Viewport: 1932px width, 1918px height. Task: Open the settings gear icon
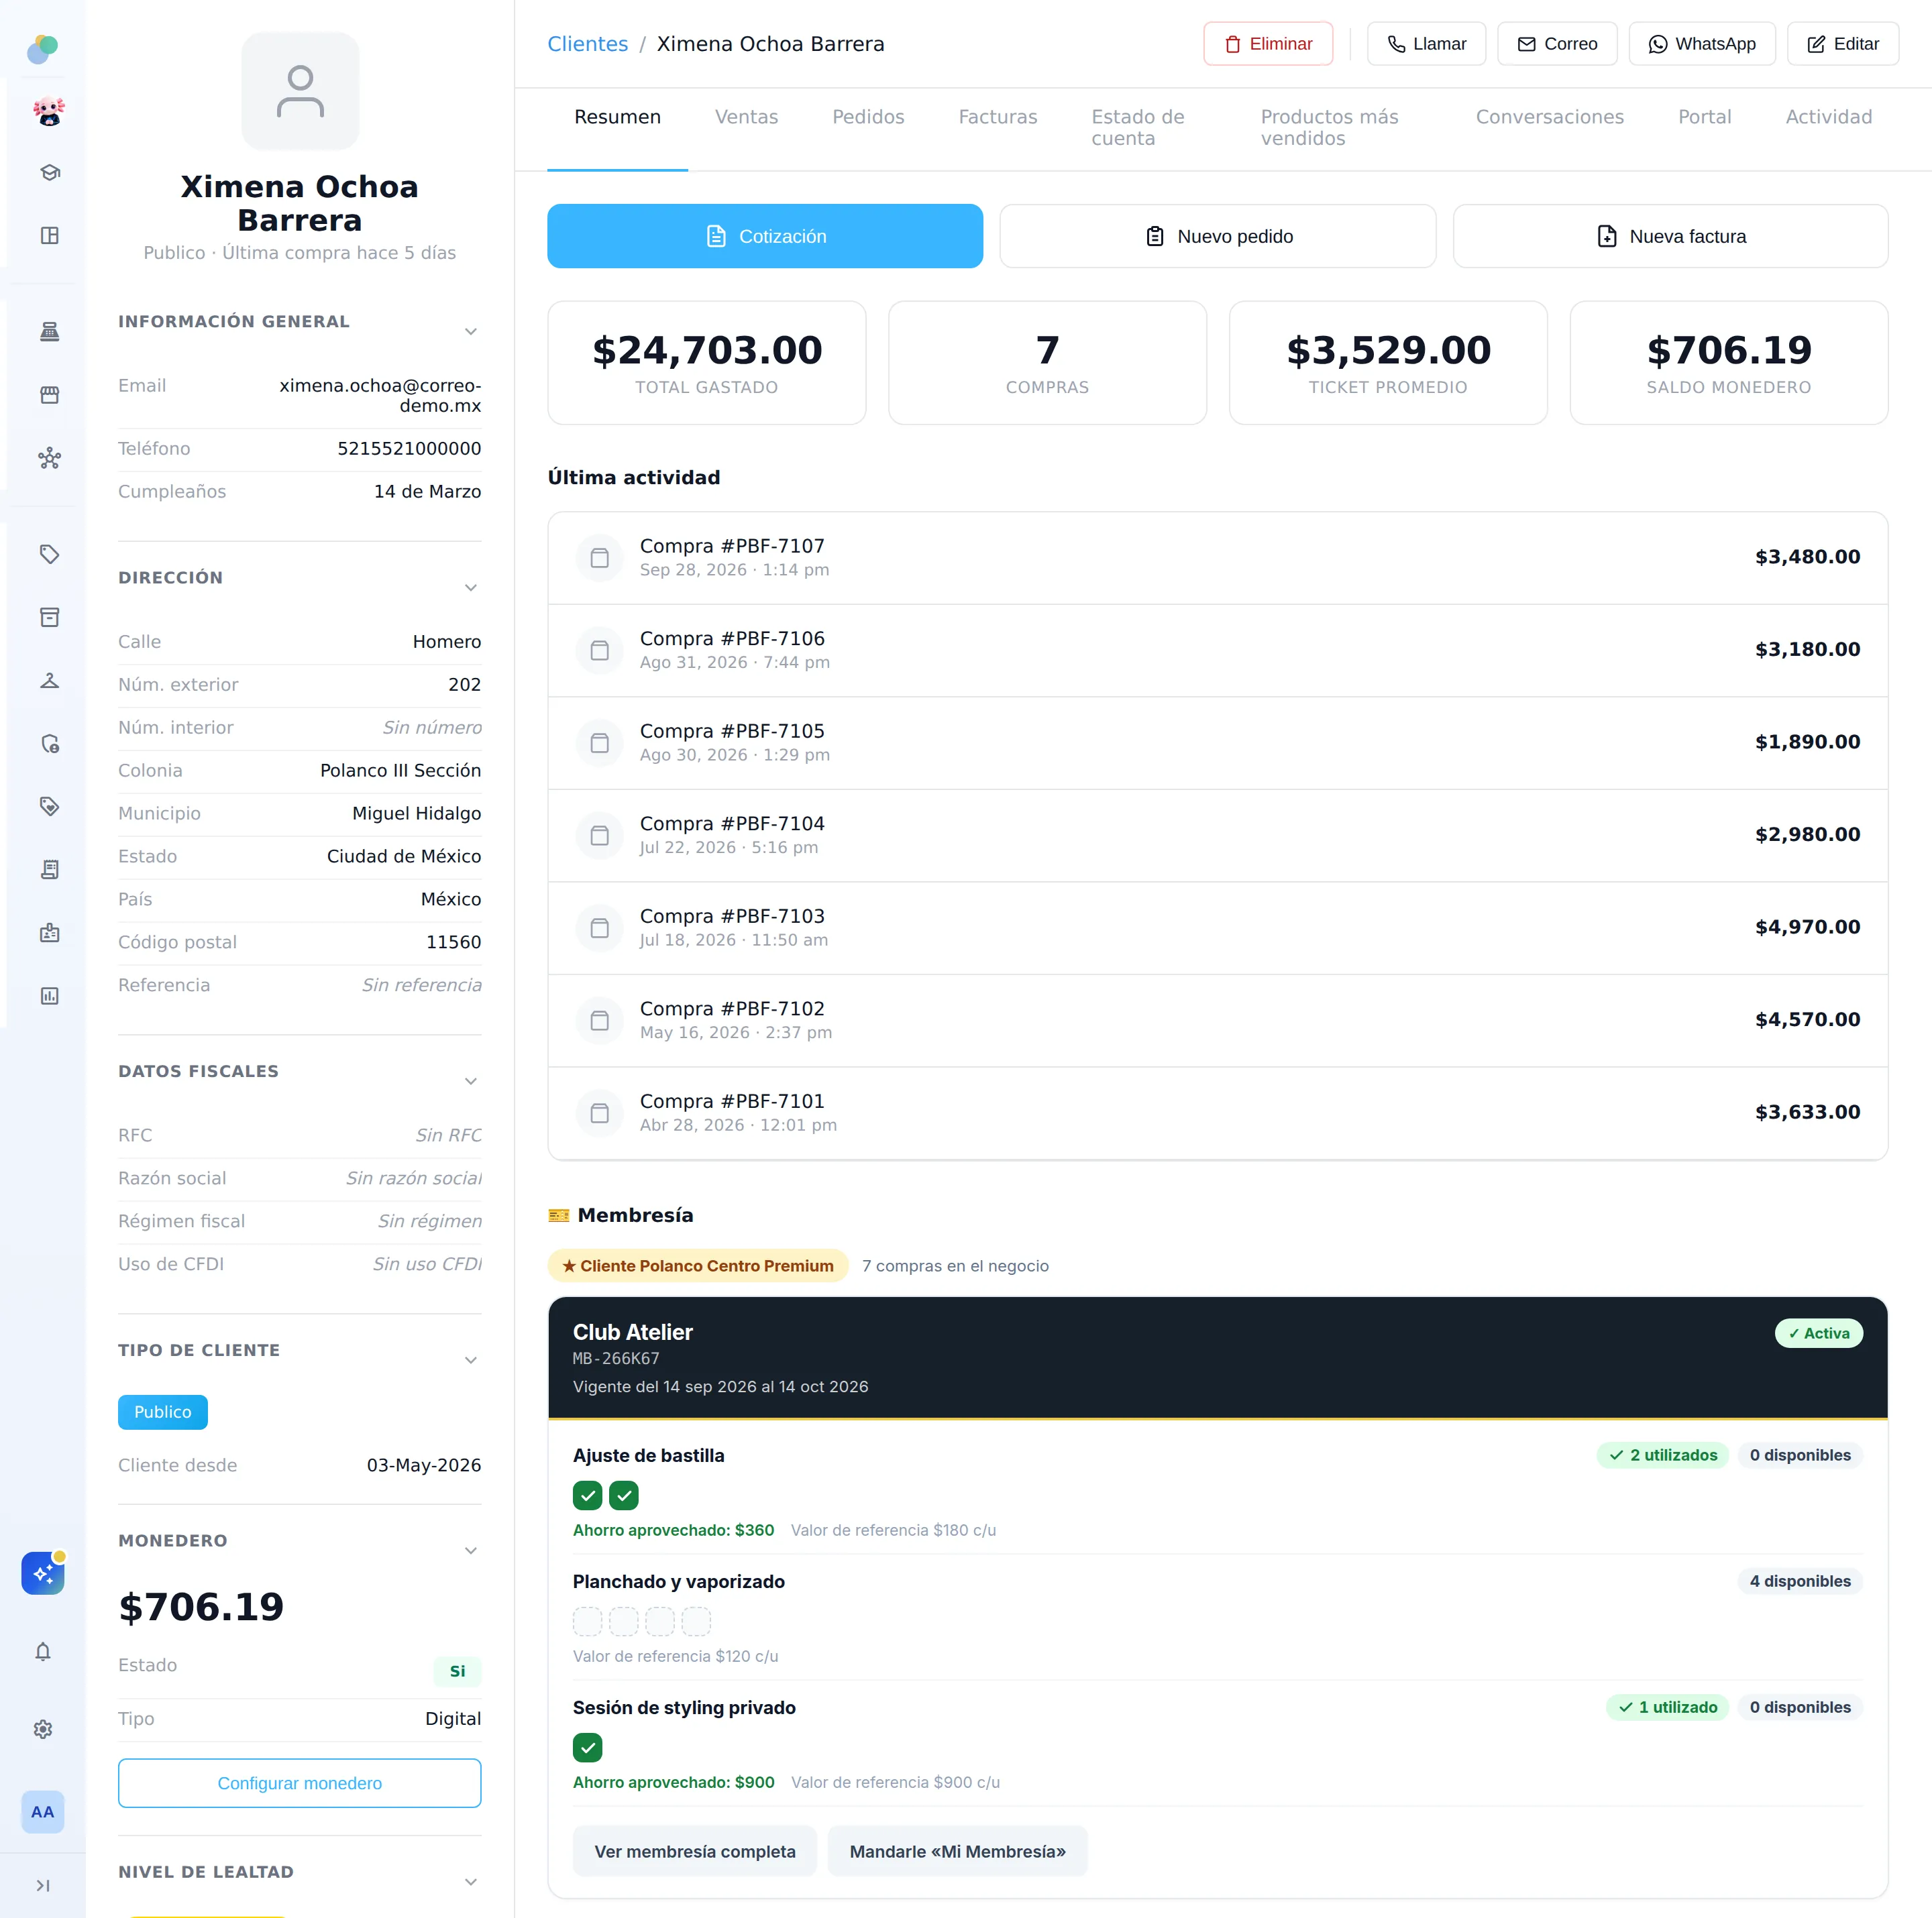click(x=43, y=1729)
